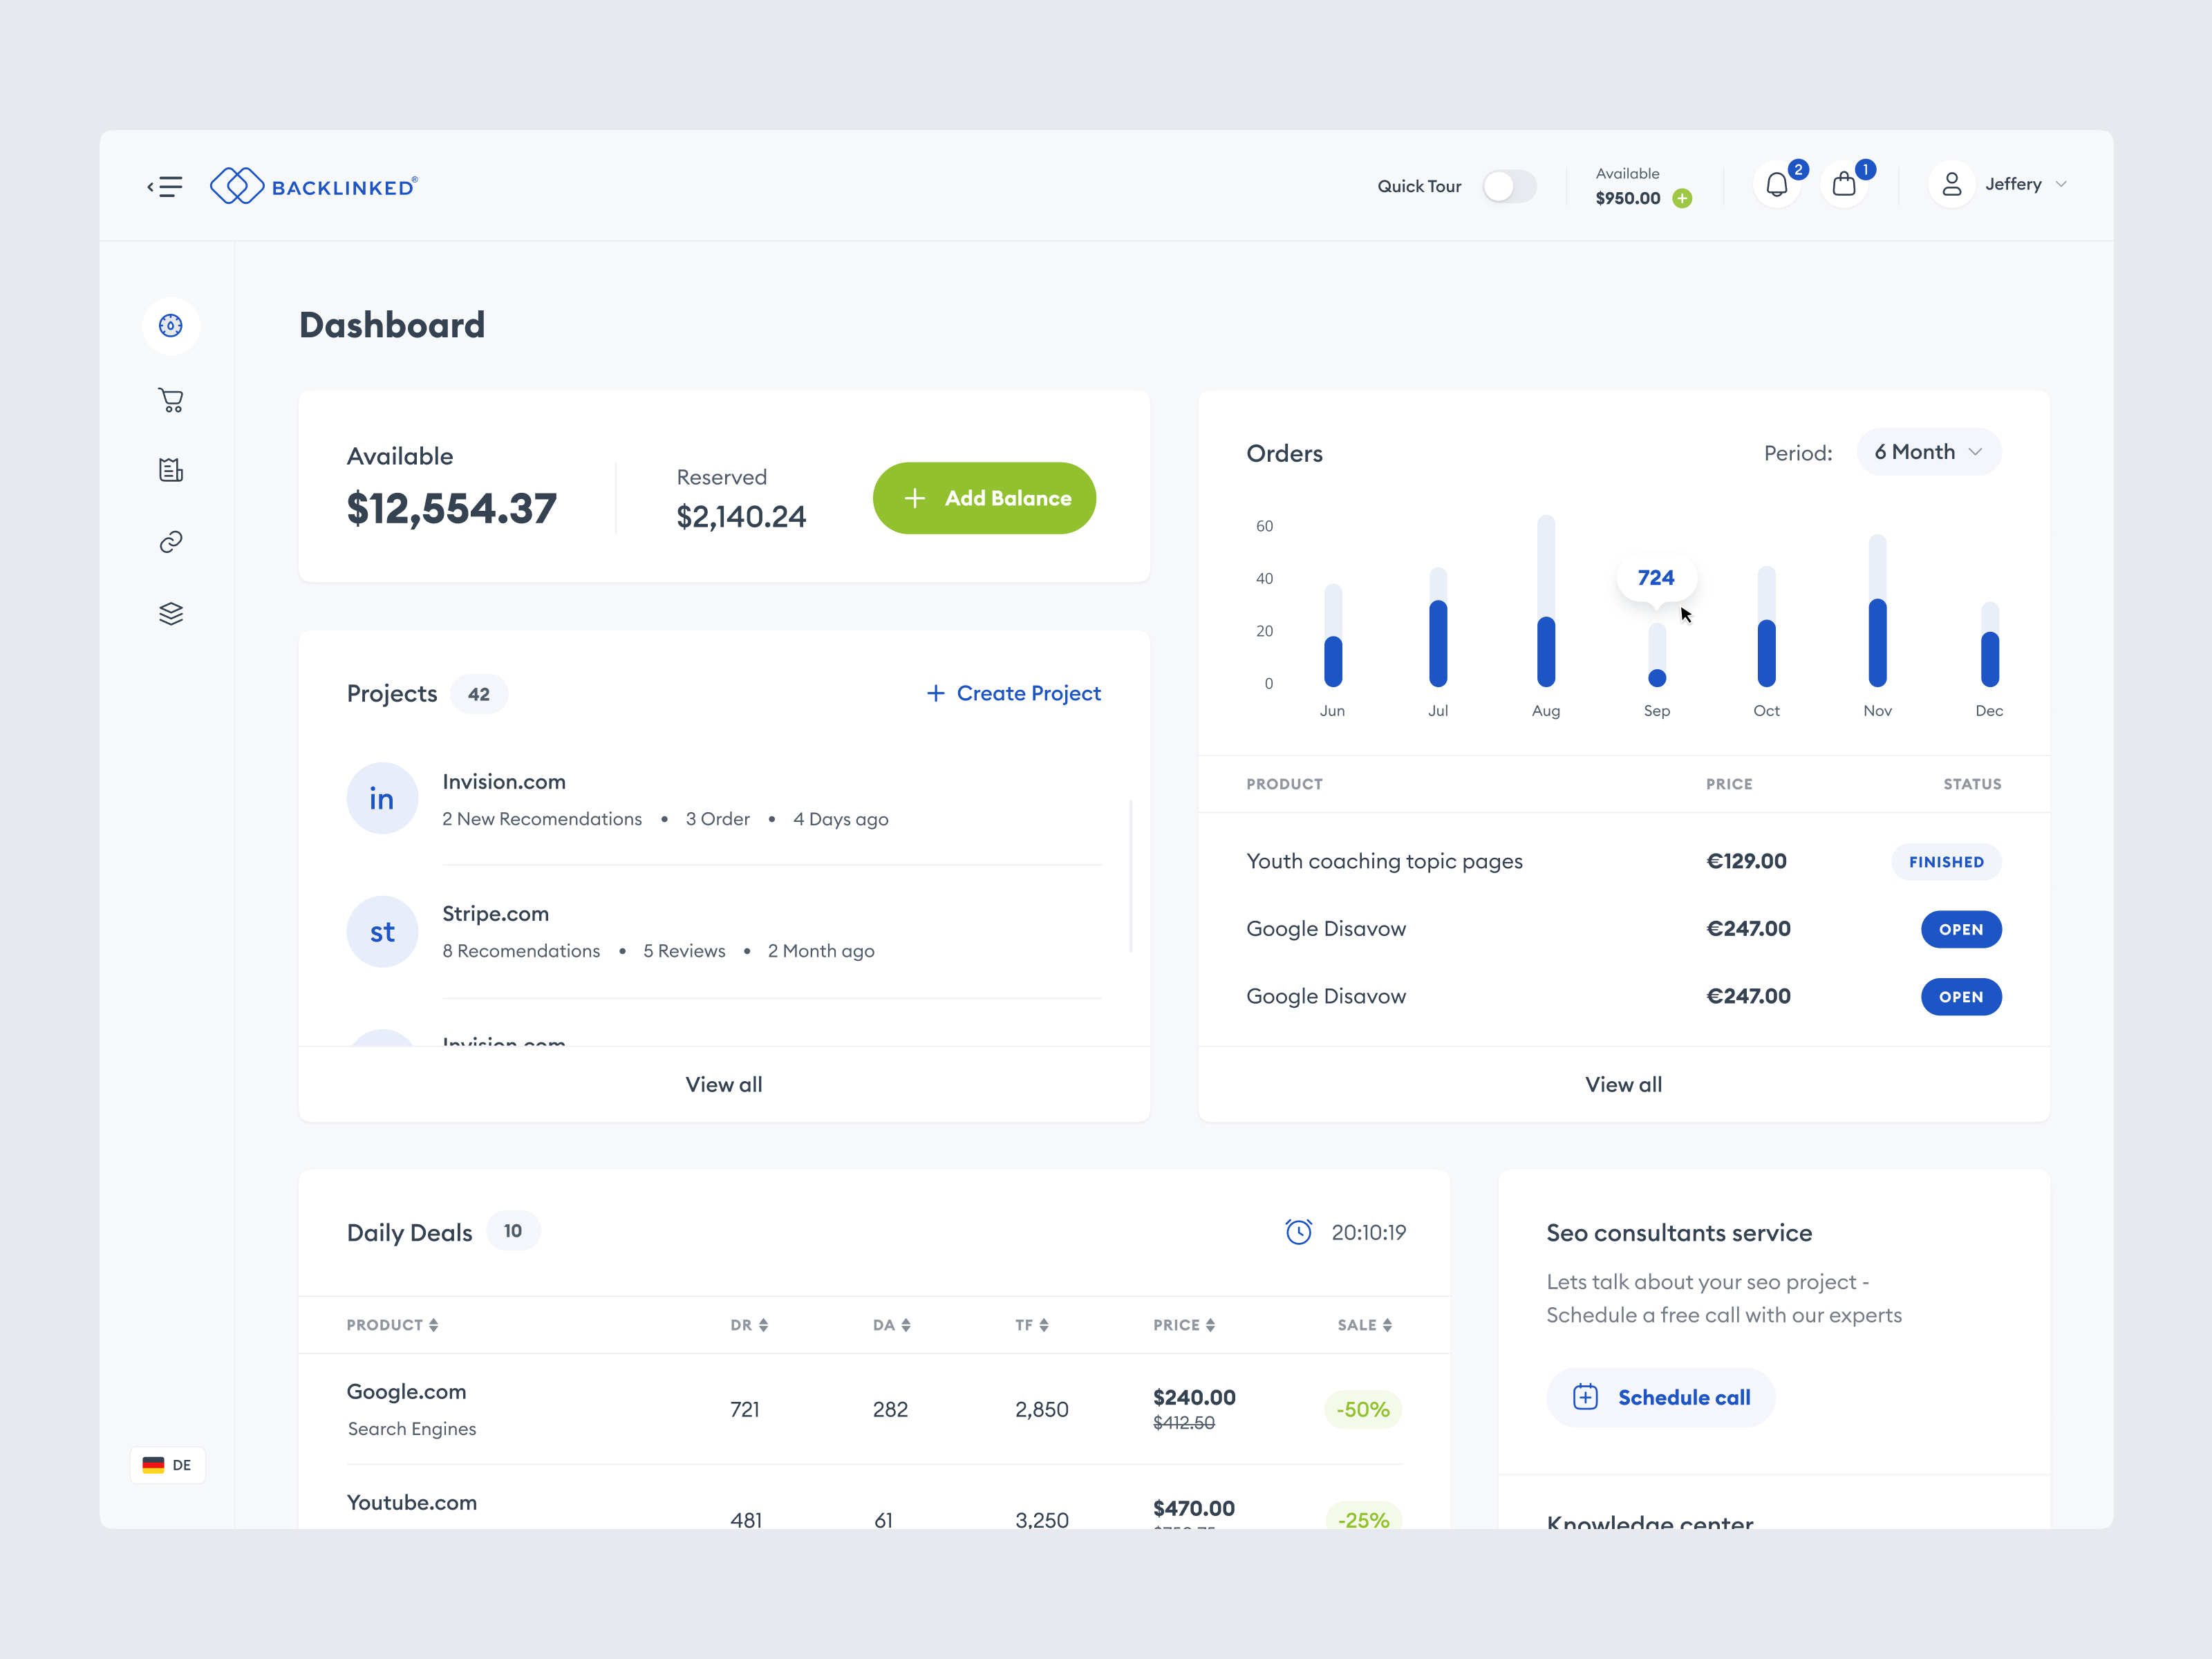Click green plus icon beside $950.00

tap(1683, 198)
